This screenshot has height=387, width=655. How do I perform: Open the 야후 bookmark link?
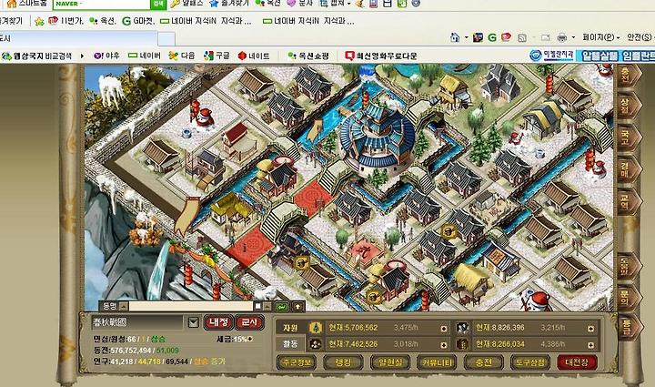tap(107, 56)
